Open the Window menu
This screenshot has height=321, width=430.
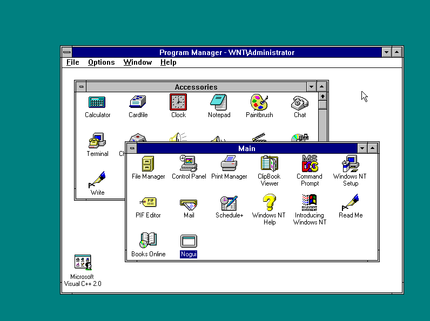[x=137, y=62]
